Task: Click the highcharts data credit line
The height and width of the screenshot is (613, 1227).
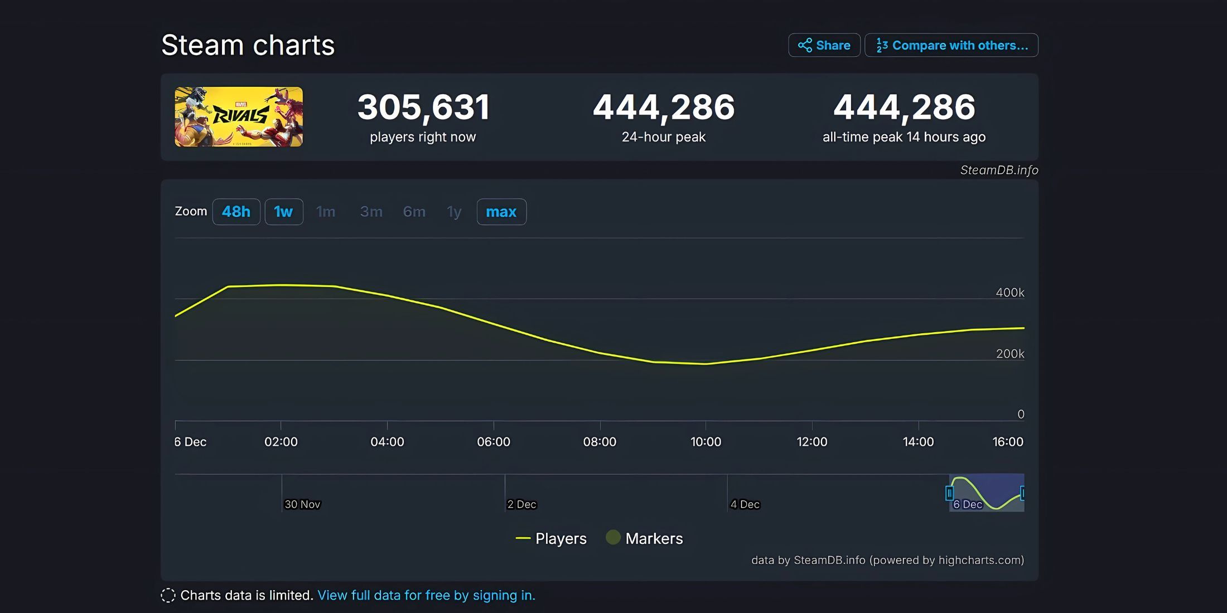Action: pos(887,560)
